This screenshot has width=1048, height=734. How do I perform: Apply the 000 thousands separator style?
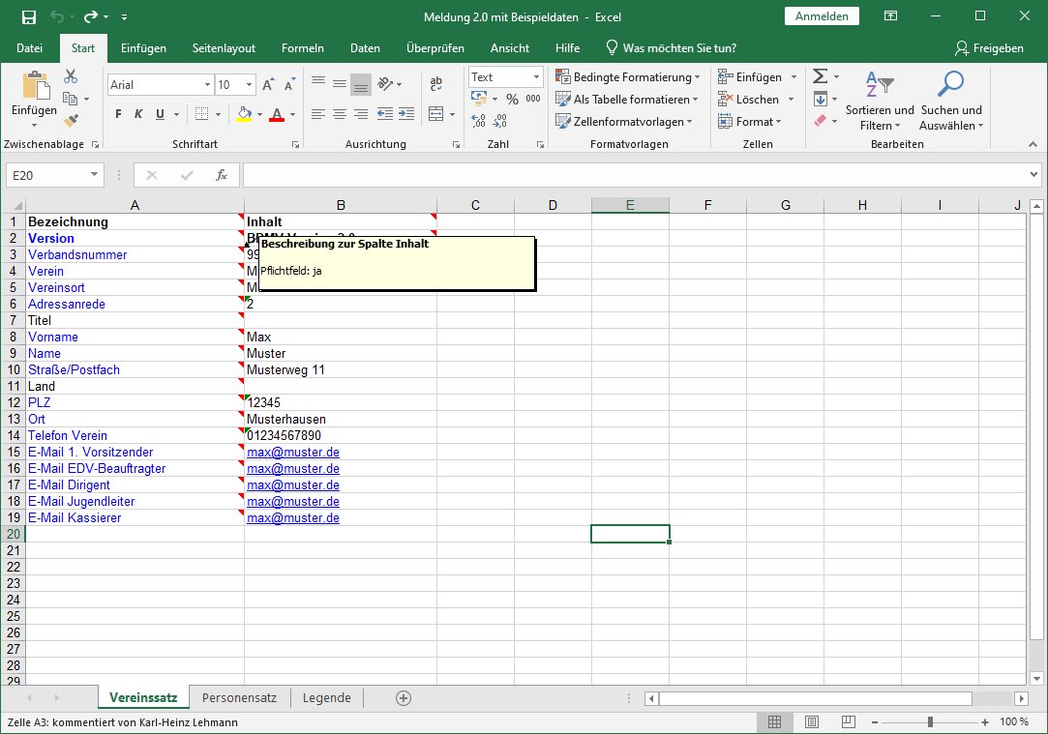(533, 99)
